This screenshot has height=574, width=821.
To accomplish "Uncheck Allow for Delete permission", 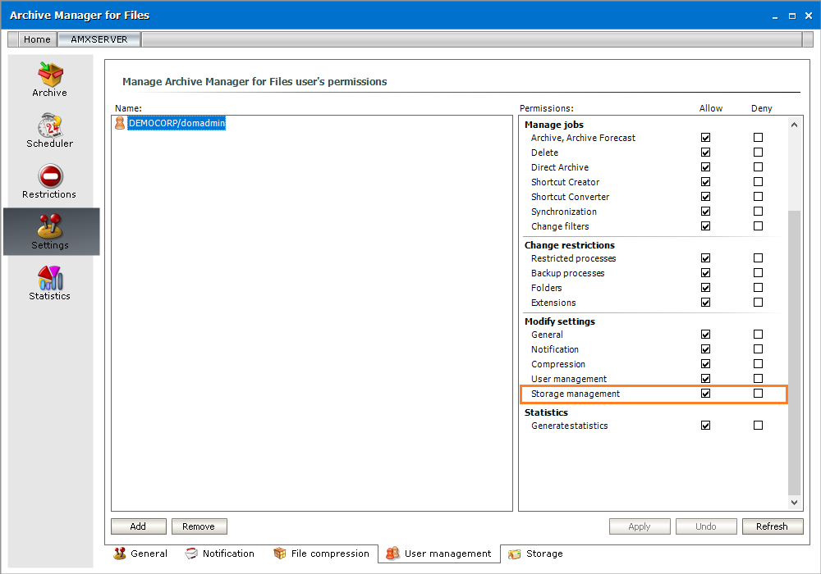I will coord(706,153).
